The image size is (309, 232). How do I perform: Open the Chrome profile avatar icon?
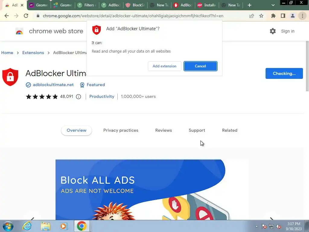click(293, 16)
